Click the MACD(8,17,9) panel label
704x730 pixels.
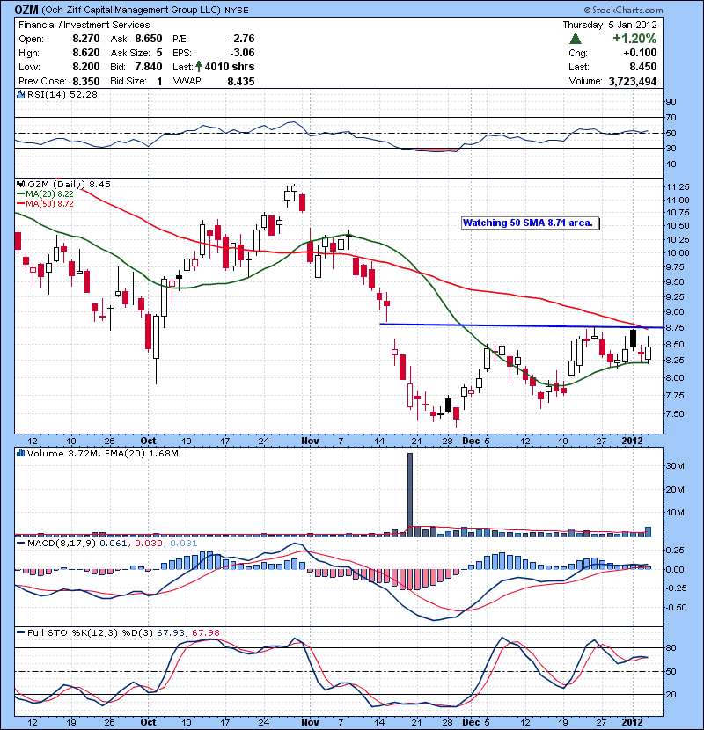click(x=62, y=543)
